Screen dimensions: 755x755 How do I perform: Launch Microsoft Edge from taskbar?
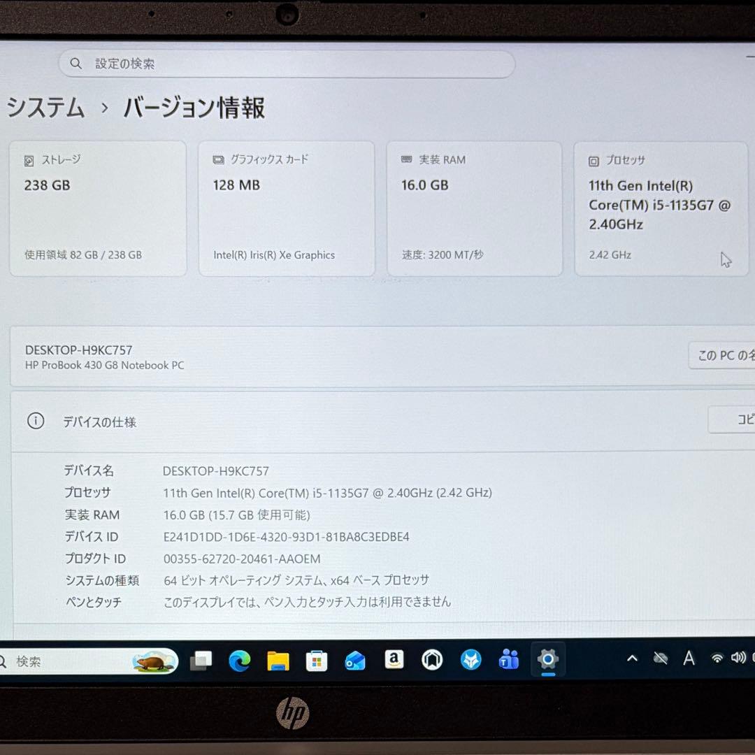point(239,661)
